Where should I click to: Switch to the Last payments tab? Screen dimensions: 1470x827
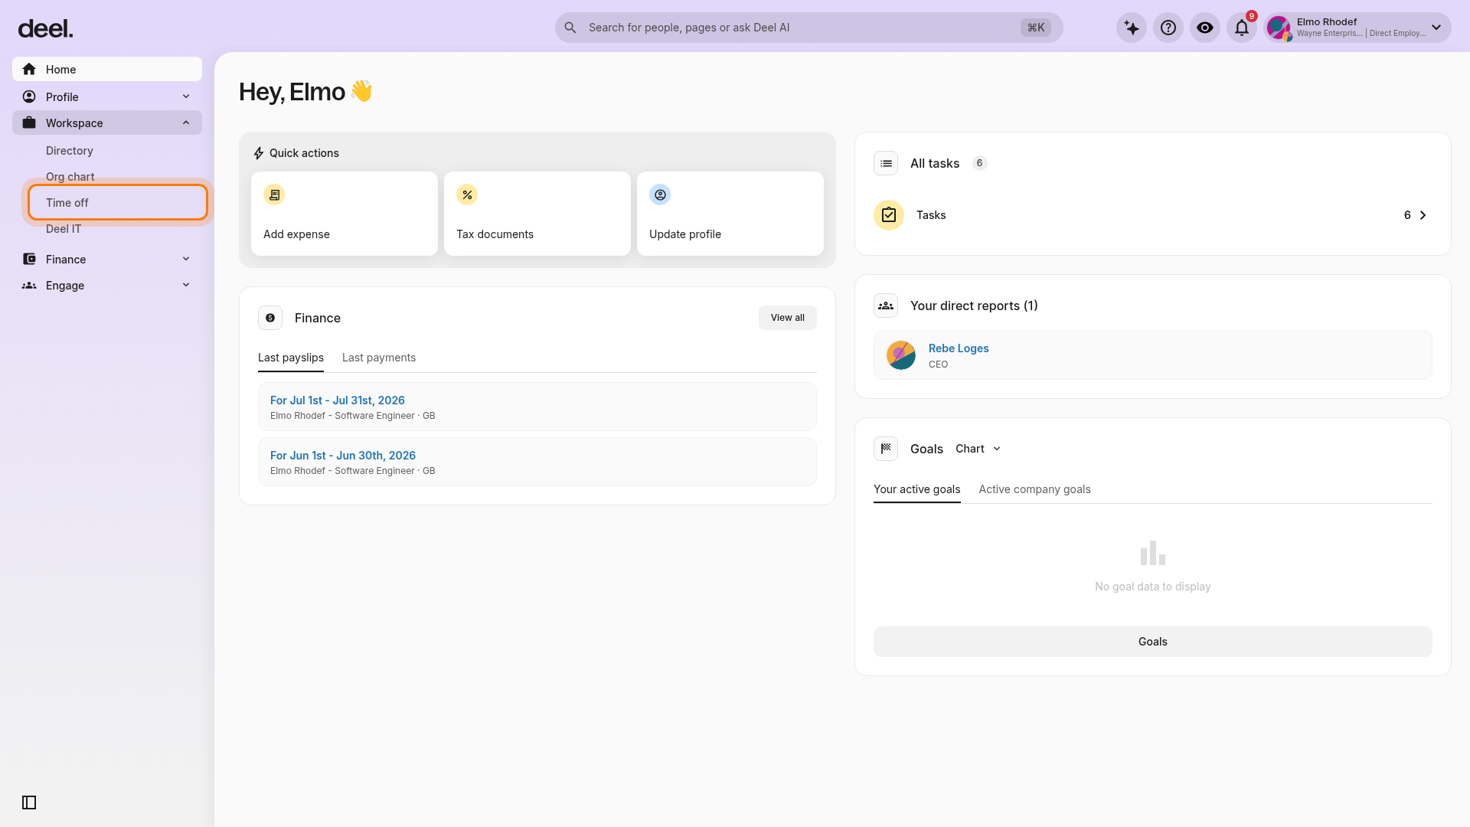click(379, 358)
